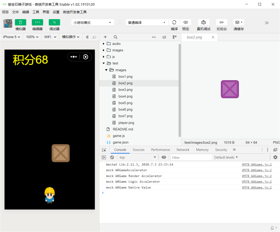The height and width of the screenshot is (232, 280).
Task: Switch to the Memory tab
Action: point(202,150)
